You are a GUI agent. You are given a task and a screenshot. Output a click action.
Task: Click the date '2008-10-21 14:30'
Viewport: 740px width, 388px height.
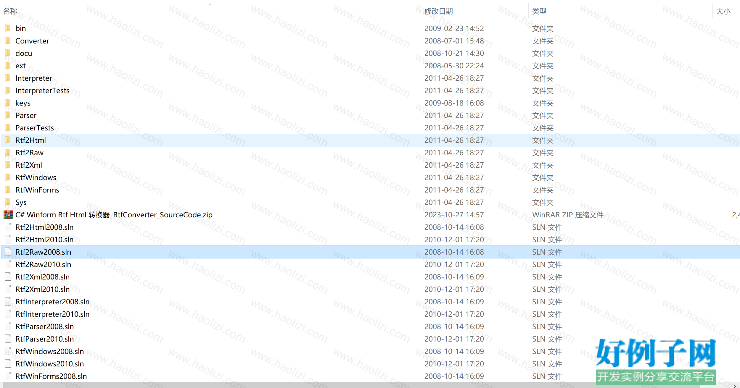[454, 53]
